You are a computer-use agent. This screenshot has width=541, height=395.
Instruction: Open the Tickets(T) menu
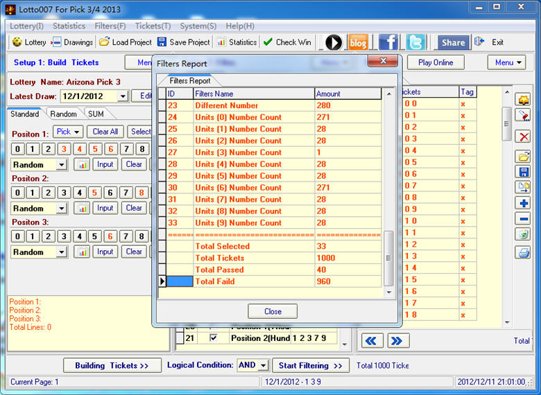pos(153,26)
